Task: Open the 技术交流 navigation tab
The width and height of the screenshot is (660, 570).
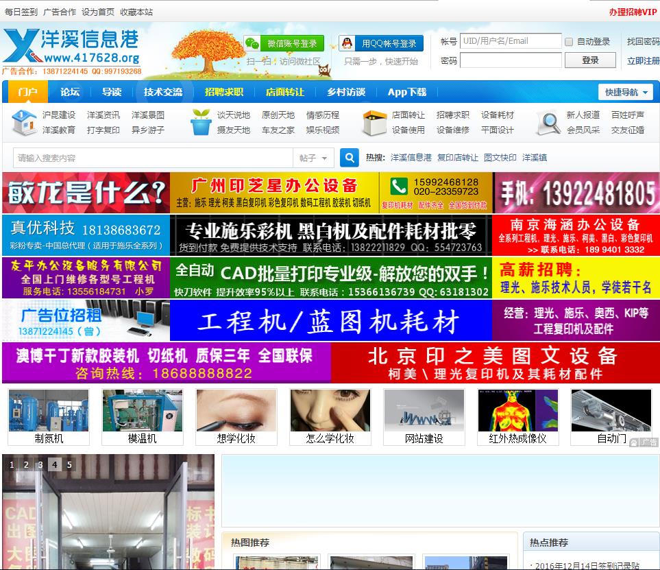Action: [163, 92]
